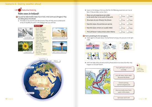Click the palm trees in Ireland picture
The width and height of the screenshot is (152, 107).
(x=60, y=46)
